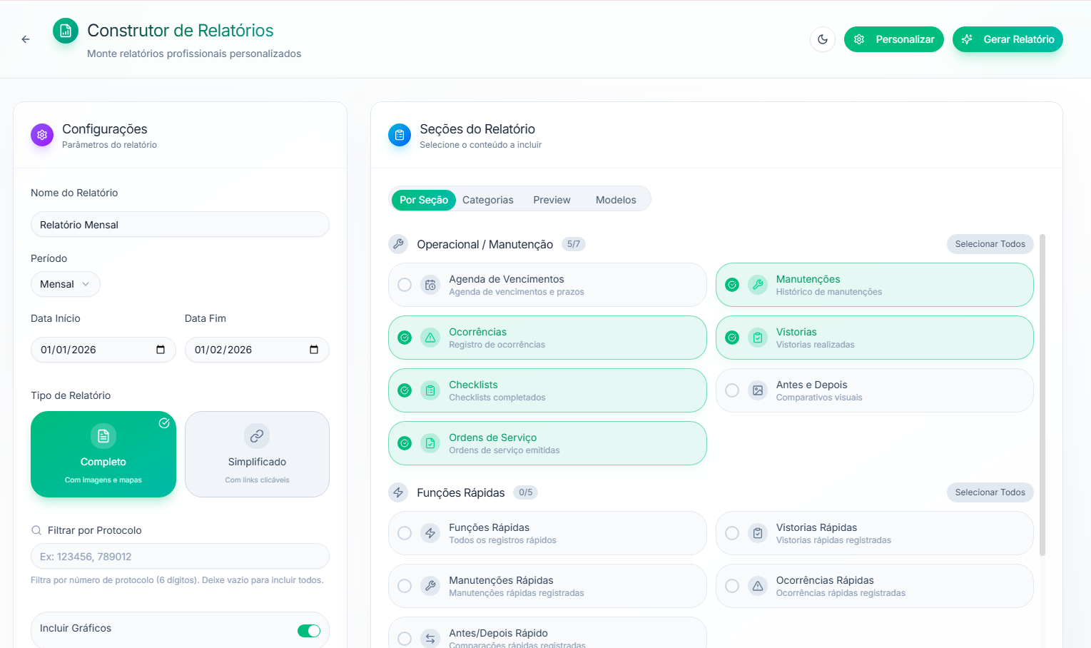Image resolution: width=1091 pixels, height=648 pixels.
Task: Click the green report builder logo icon
Action: click(x=66, y=31)
